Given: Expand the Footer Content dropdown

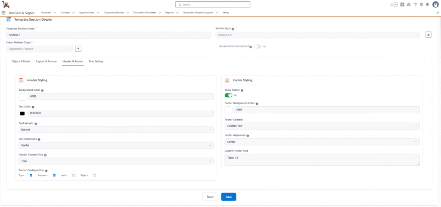Looking at the screenshot, I should tap(322, 126).
